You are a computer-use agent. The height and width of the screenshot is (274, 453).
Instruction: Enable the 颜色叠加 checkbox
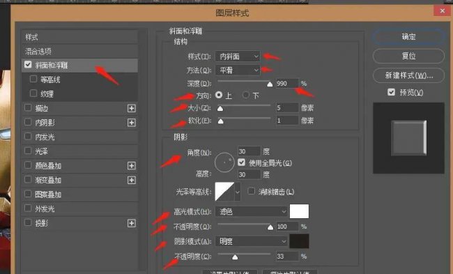tap(28, 165)
